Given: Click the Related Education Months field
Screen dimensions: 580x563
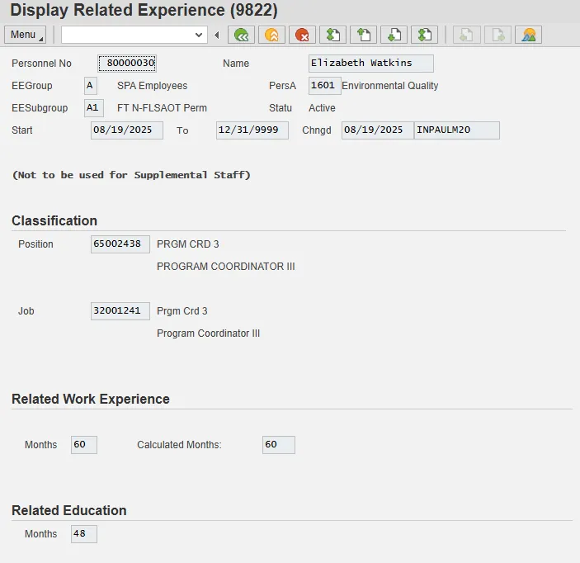Looking at the screenshot, I should click(x=84, y=534).
